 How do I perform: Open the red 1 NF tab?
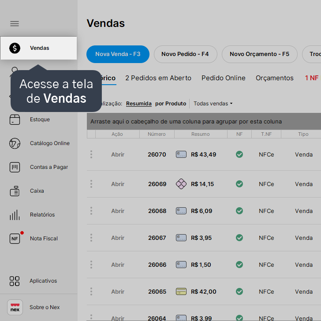tap(313, 78)
